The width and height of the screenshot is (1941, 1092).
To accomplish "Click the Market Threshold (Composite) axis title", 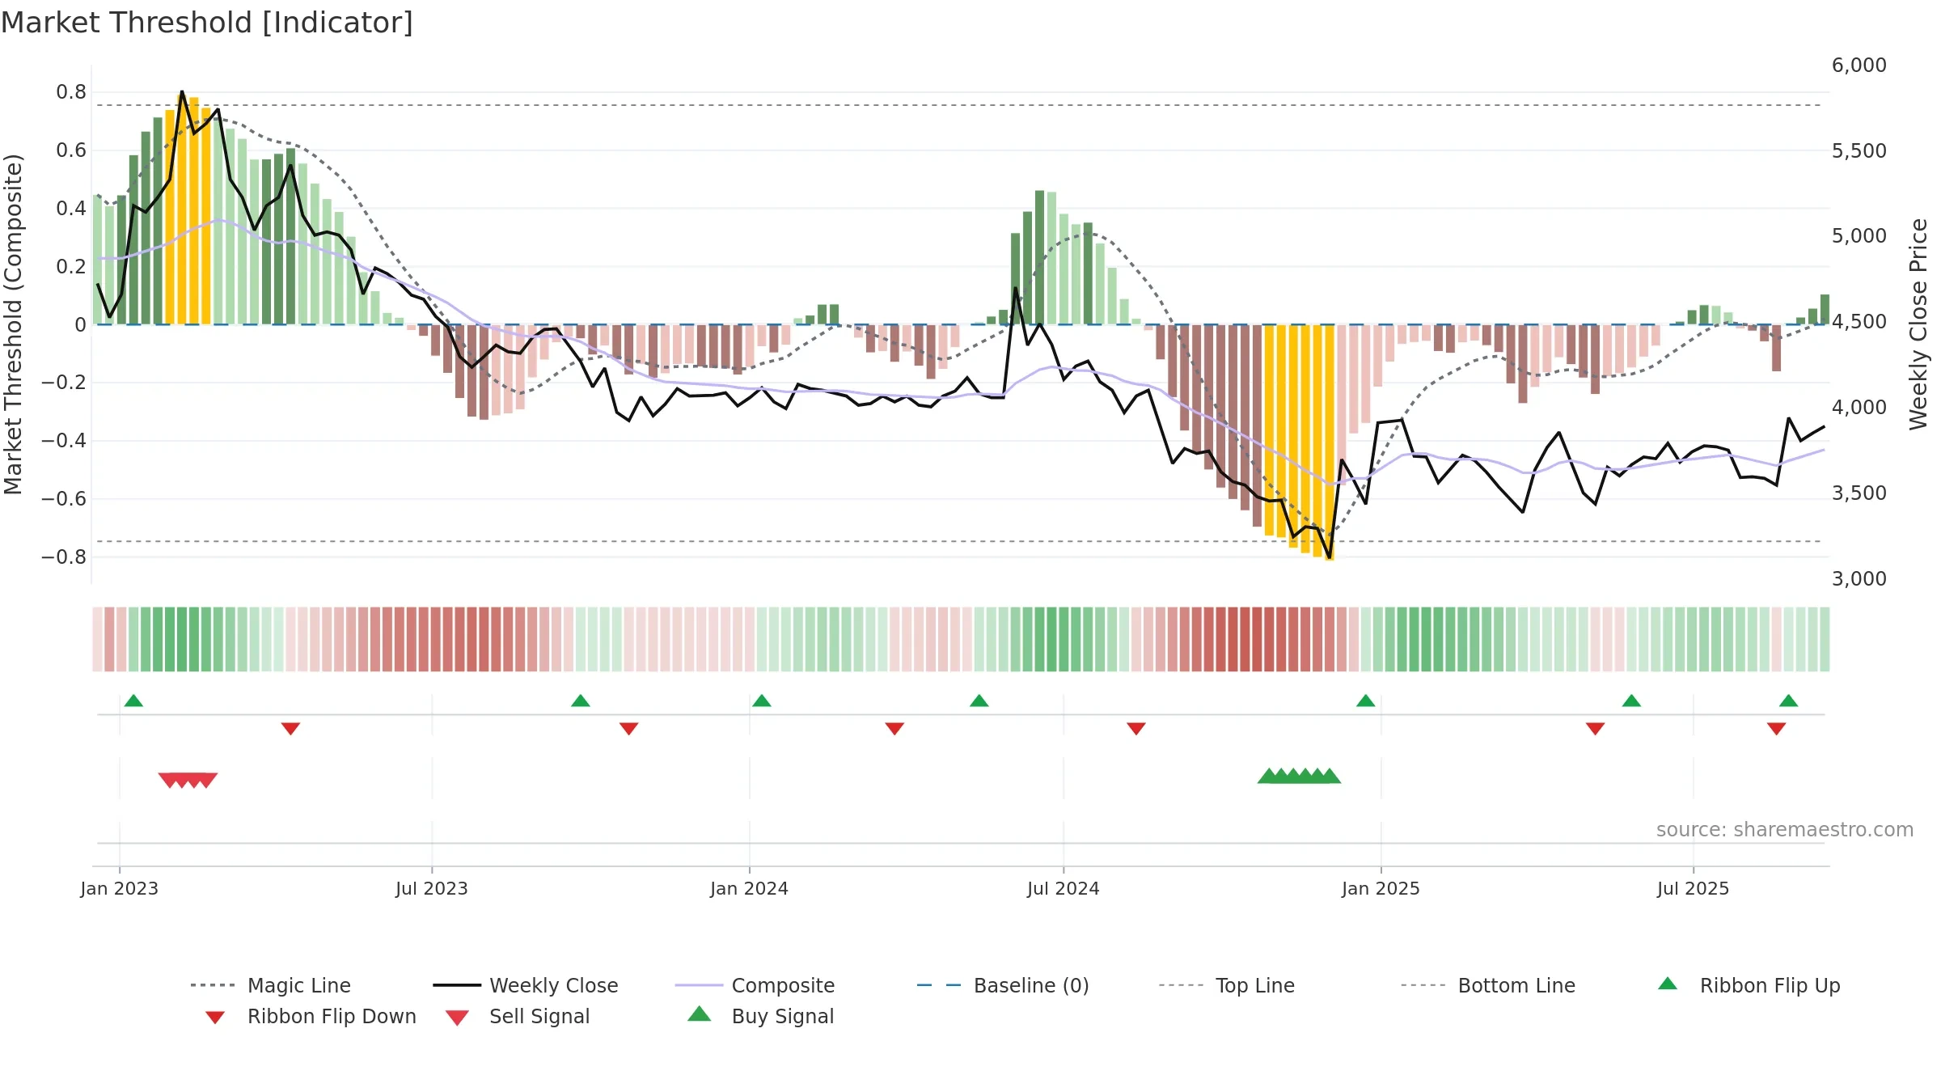I will click(13, 324).
